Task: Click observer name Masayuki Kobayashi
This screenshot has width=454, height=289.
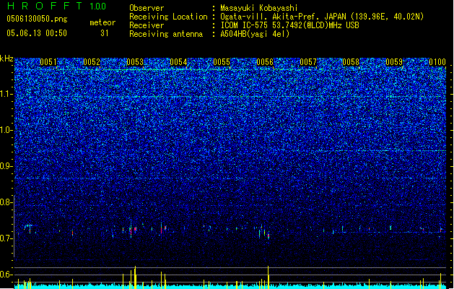Action: (259, 8)
